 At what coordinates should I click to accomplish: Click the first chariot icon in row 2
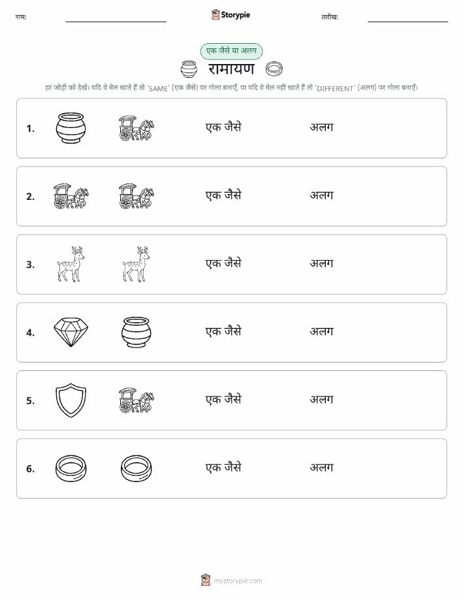coord(71,196)
